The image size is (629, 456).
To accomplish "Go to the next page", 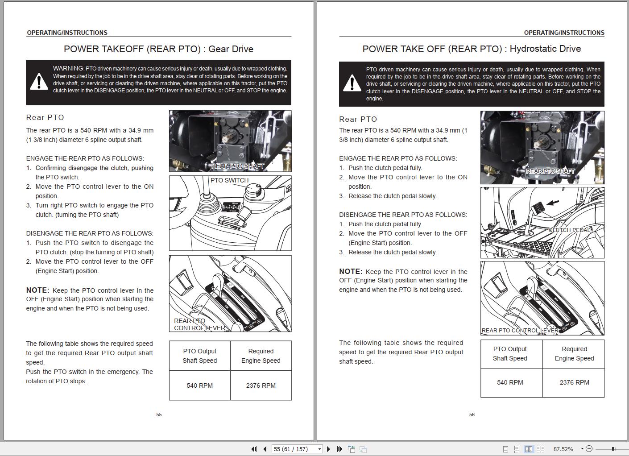I will point(329,449).
